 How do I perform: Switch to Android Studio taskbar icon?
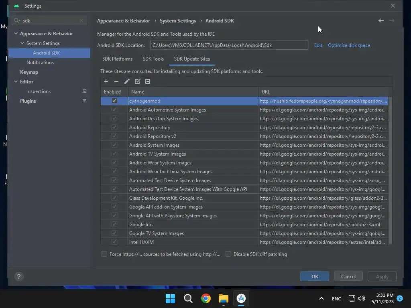pyautogui.click(x=241, y=298)
